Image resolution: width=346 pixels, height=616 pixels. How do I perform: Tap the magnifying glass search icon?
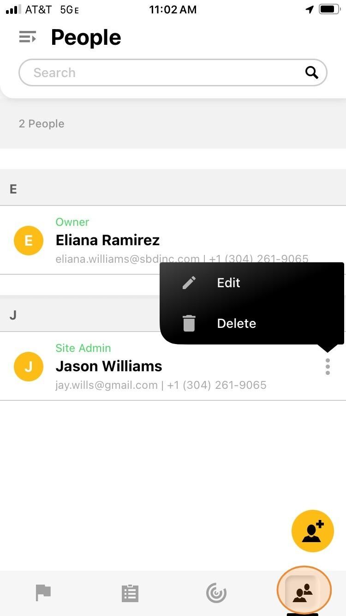tap(312, 72)
